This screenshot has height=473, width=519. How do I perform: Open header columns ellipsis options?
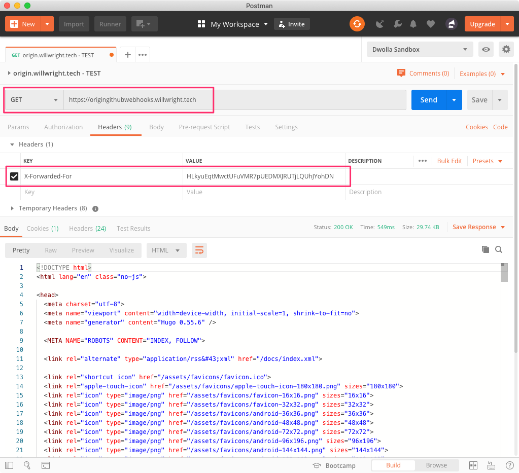point(422,161)
